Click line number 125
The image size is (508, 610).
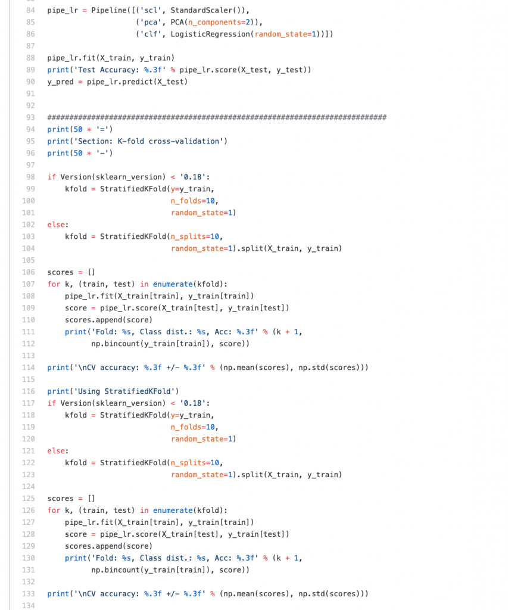[29, 499]
